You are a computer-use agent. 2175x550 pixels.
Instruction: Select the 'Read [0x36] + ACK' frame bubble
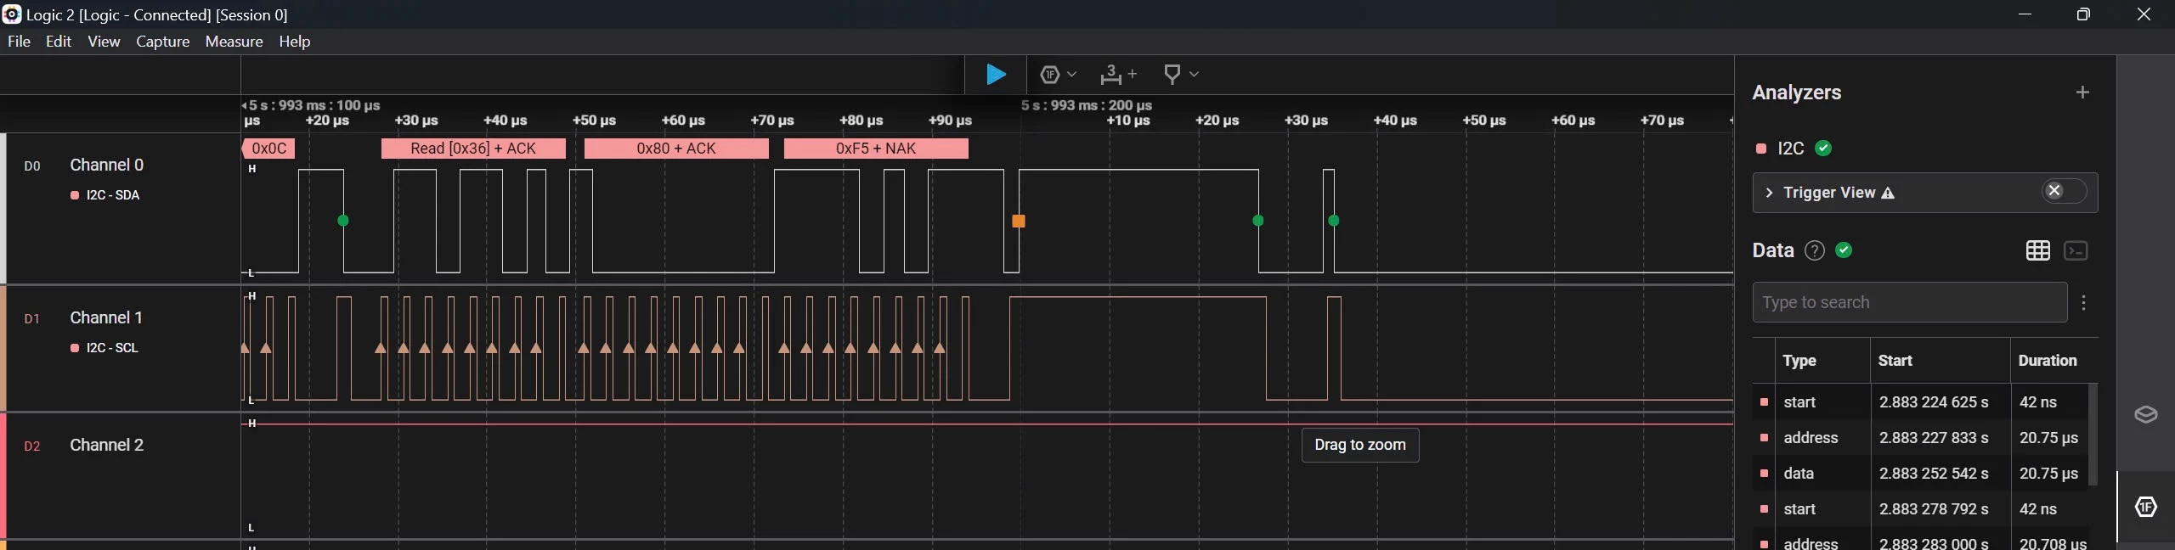pos(473,149)
